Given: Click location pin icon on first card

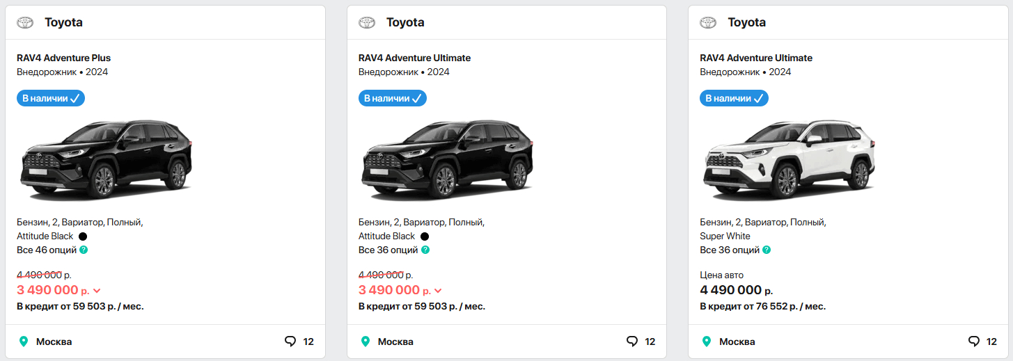Looking at the screenshot, I should click(24, 342).
